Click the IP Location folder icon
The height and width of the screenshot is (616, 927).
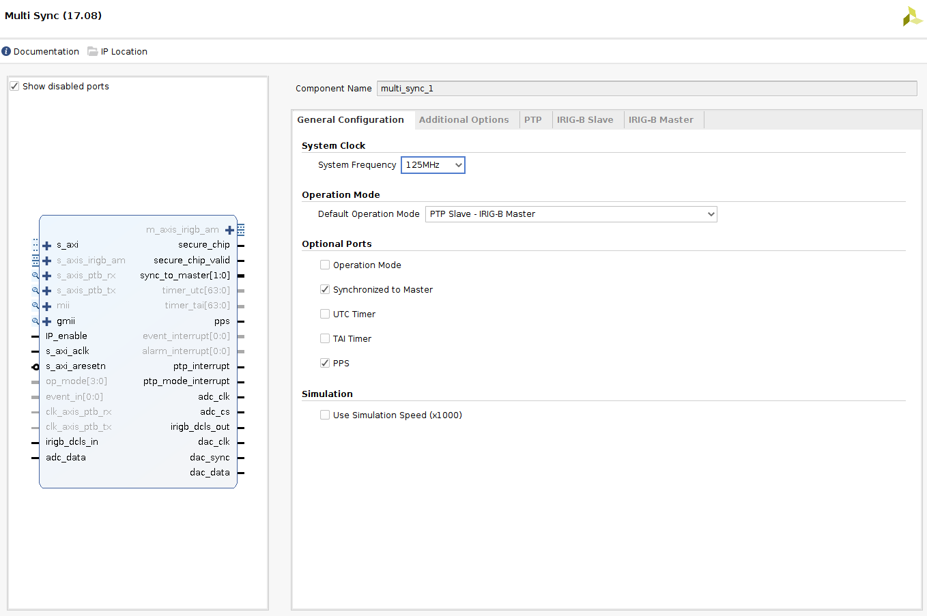pos(93,51)
